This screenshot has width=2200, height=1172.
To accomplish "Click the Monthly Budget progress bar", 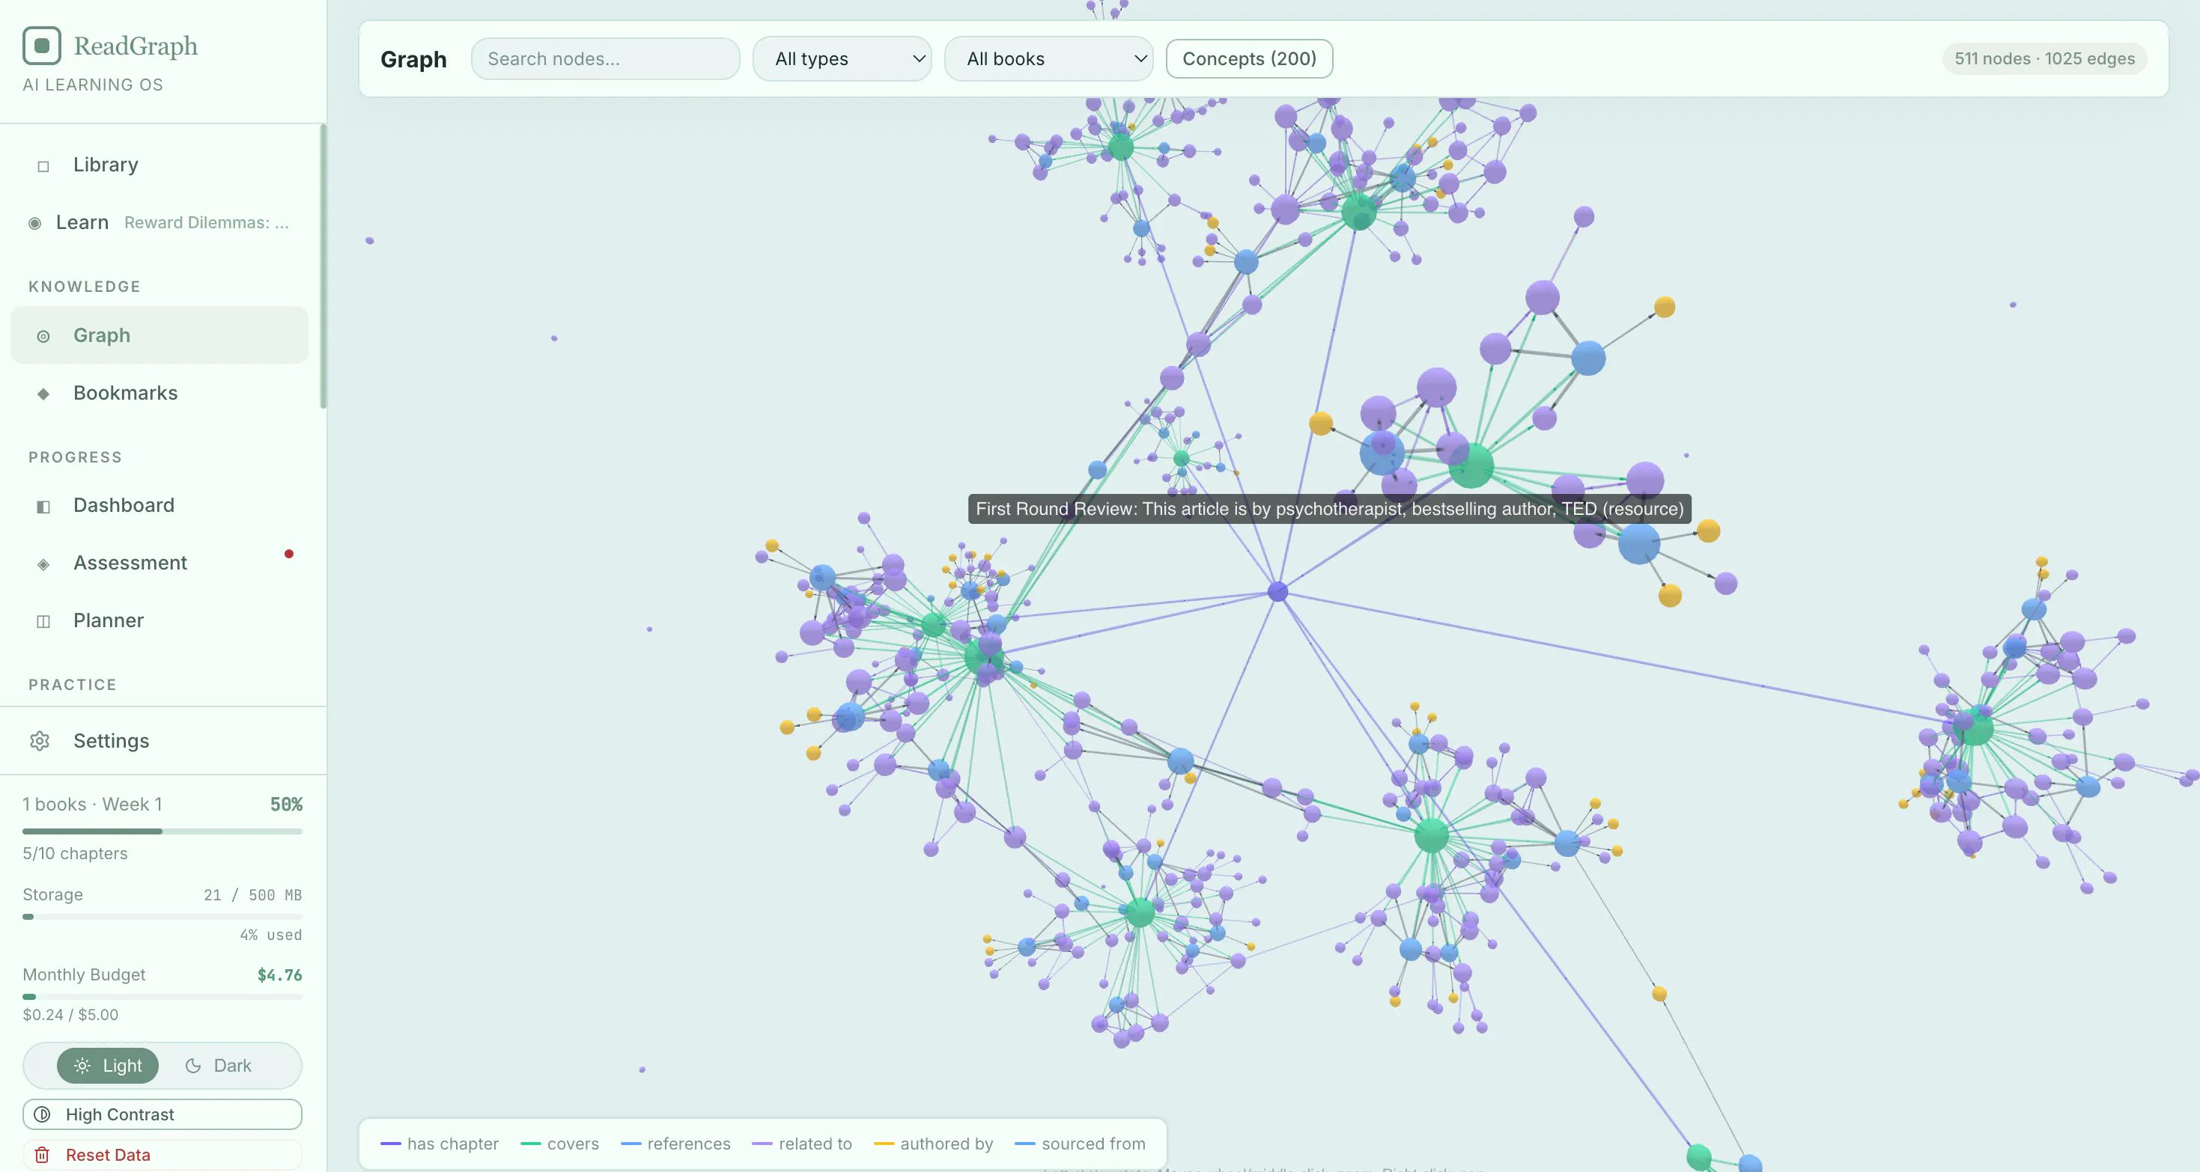I will 162,996.
